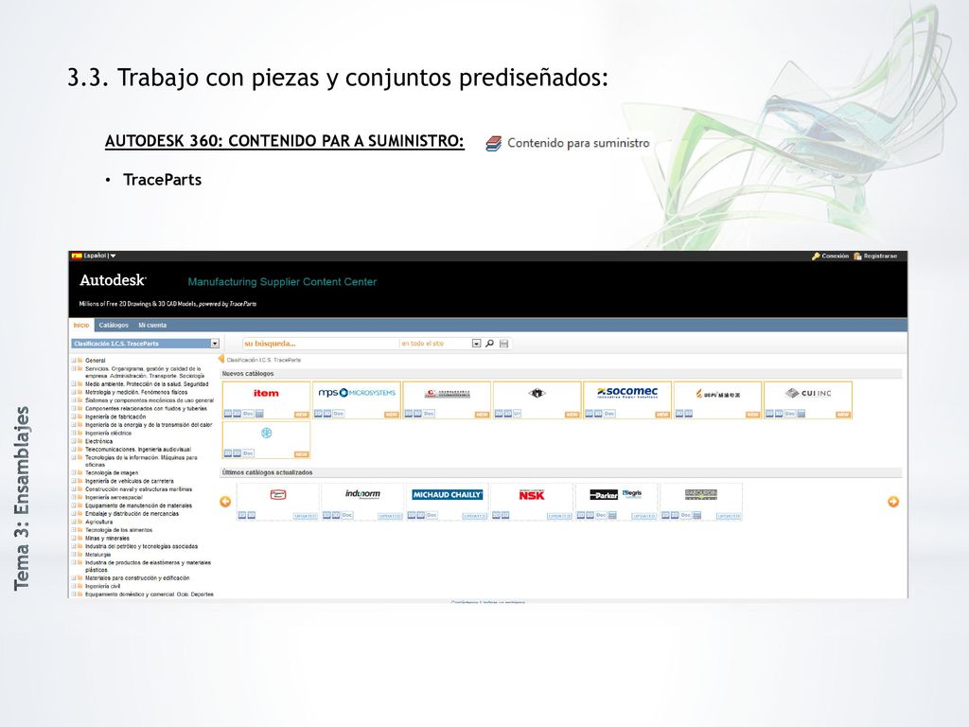Click the Doc icon on Socomec catalog
Screen dimensions: 969x727
click(x=609, y=414)
